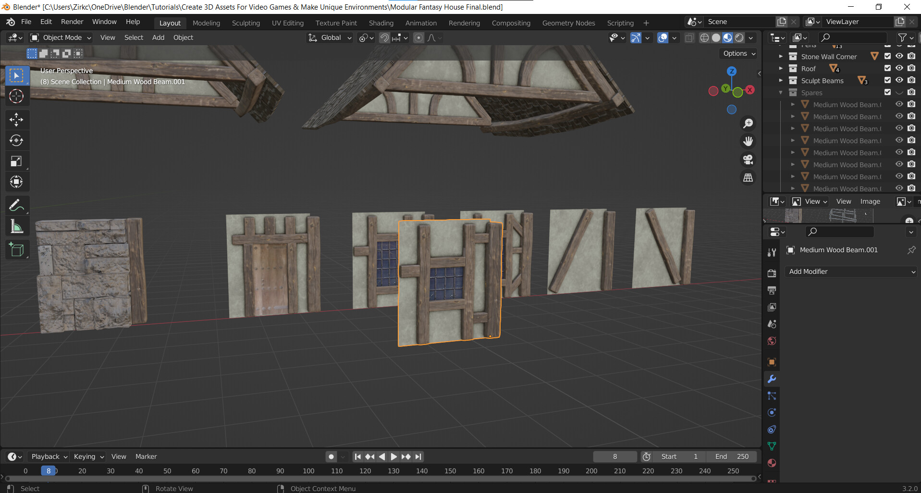
Task: Click the viewport Options button
Action: tap(739, 53)
